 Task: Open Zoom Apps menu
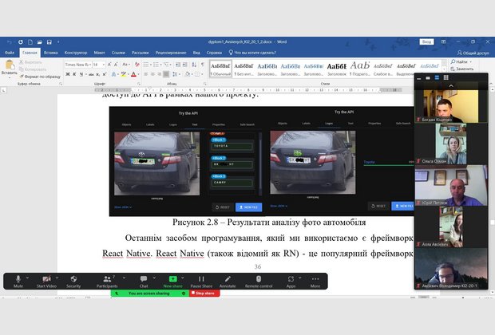tap(291, 280)
